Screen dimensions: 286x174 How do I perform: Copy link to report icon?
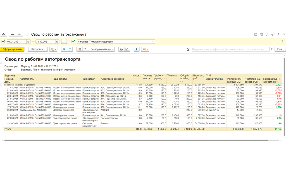(273, 34)
